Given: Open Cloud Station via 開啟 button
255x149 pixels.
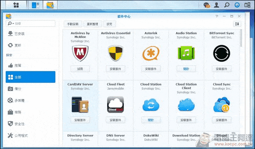Looking at the screenshot, I should pyautogui.click(x=151, y=120).
